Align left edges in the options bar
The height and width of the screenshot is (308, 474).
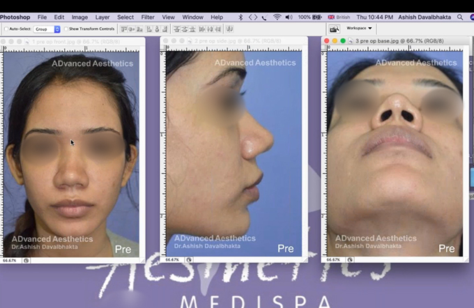pos(149,29)
